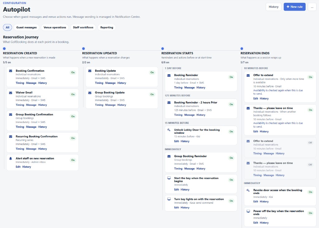The image size is (319, 228).
Task: Select the All filter tab
Action: 7,27
